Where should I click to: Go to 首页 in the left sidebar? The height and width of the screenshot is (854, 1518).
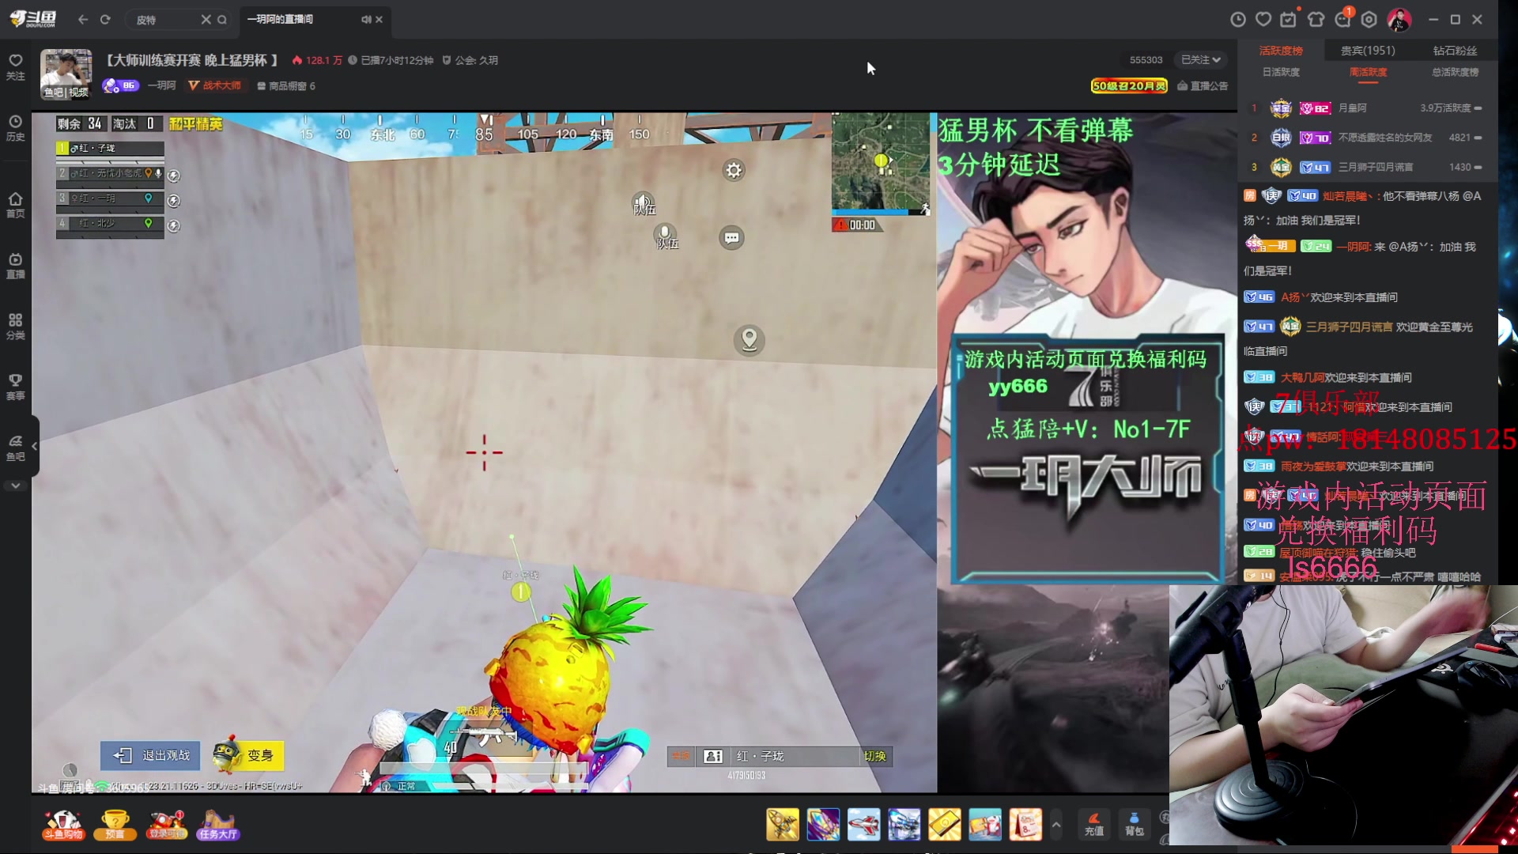[x=16, y=205]
